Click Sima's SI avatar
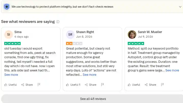This screenshot has width=183, height=103. click(x=9, y=34)
